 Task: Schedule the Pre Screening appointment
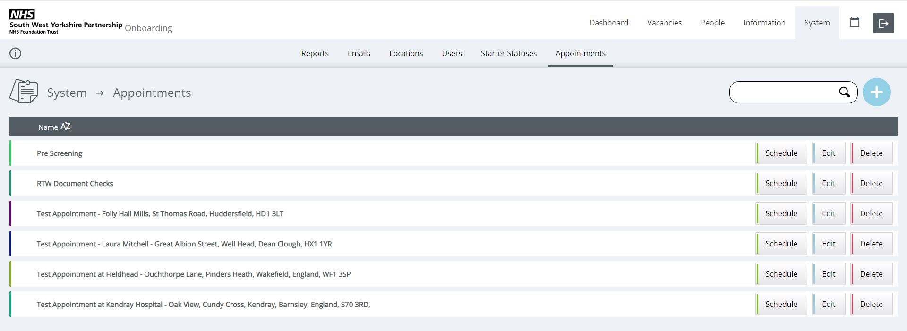pos(781,153)
